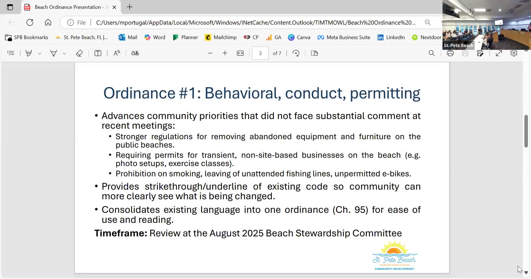Open the Word bookmark

click(155, 37)
